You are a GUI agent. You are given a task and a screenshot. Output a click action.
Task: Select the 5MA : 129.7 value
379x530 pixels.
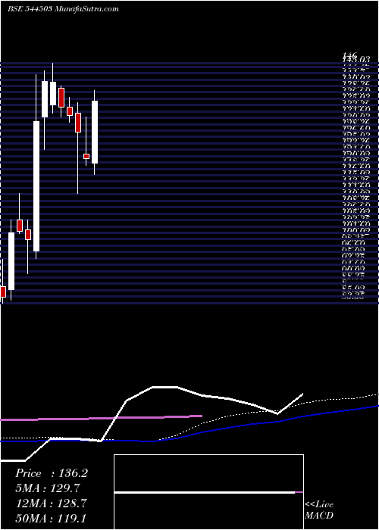pos(48,488)
